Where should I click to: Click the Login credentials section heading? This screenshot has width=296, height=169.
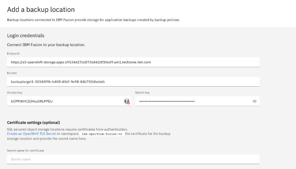(26, 36)
